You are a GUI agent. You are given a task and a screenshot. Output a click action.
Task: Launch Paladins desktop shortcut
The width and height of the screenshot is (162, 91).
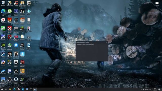click(29, 12)
